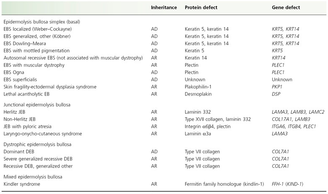Click the Dominant DEB row label

click(x=19, y=151)
